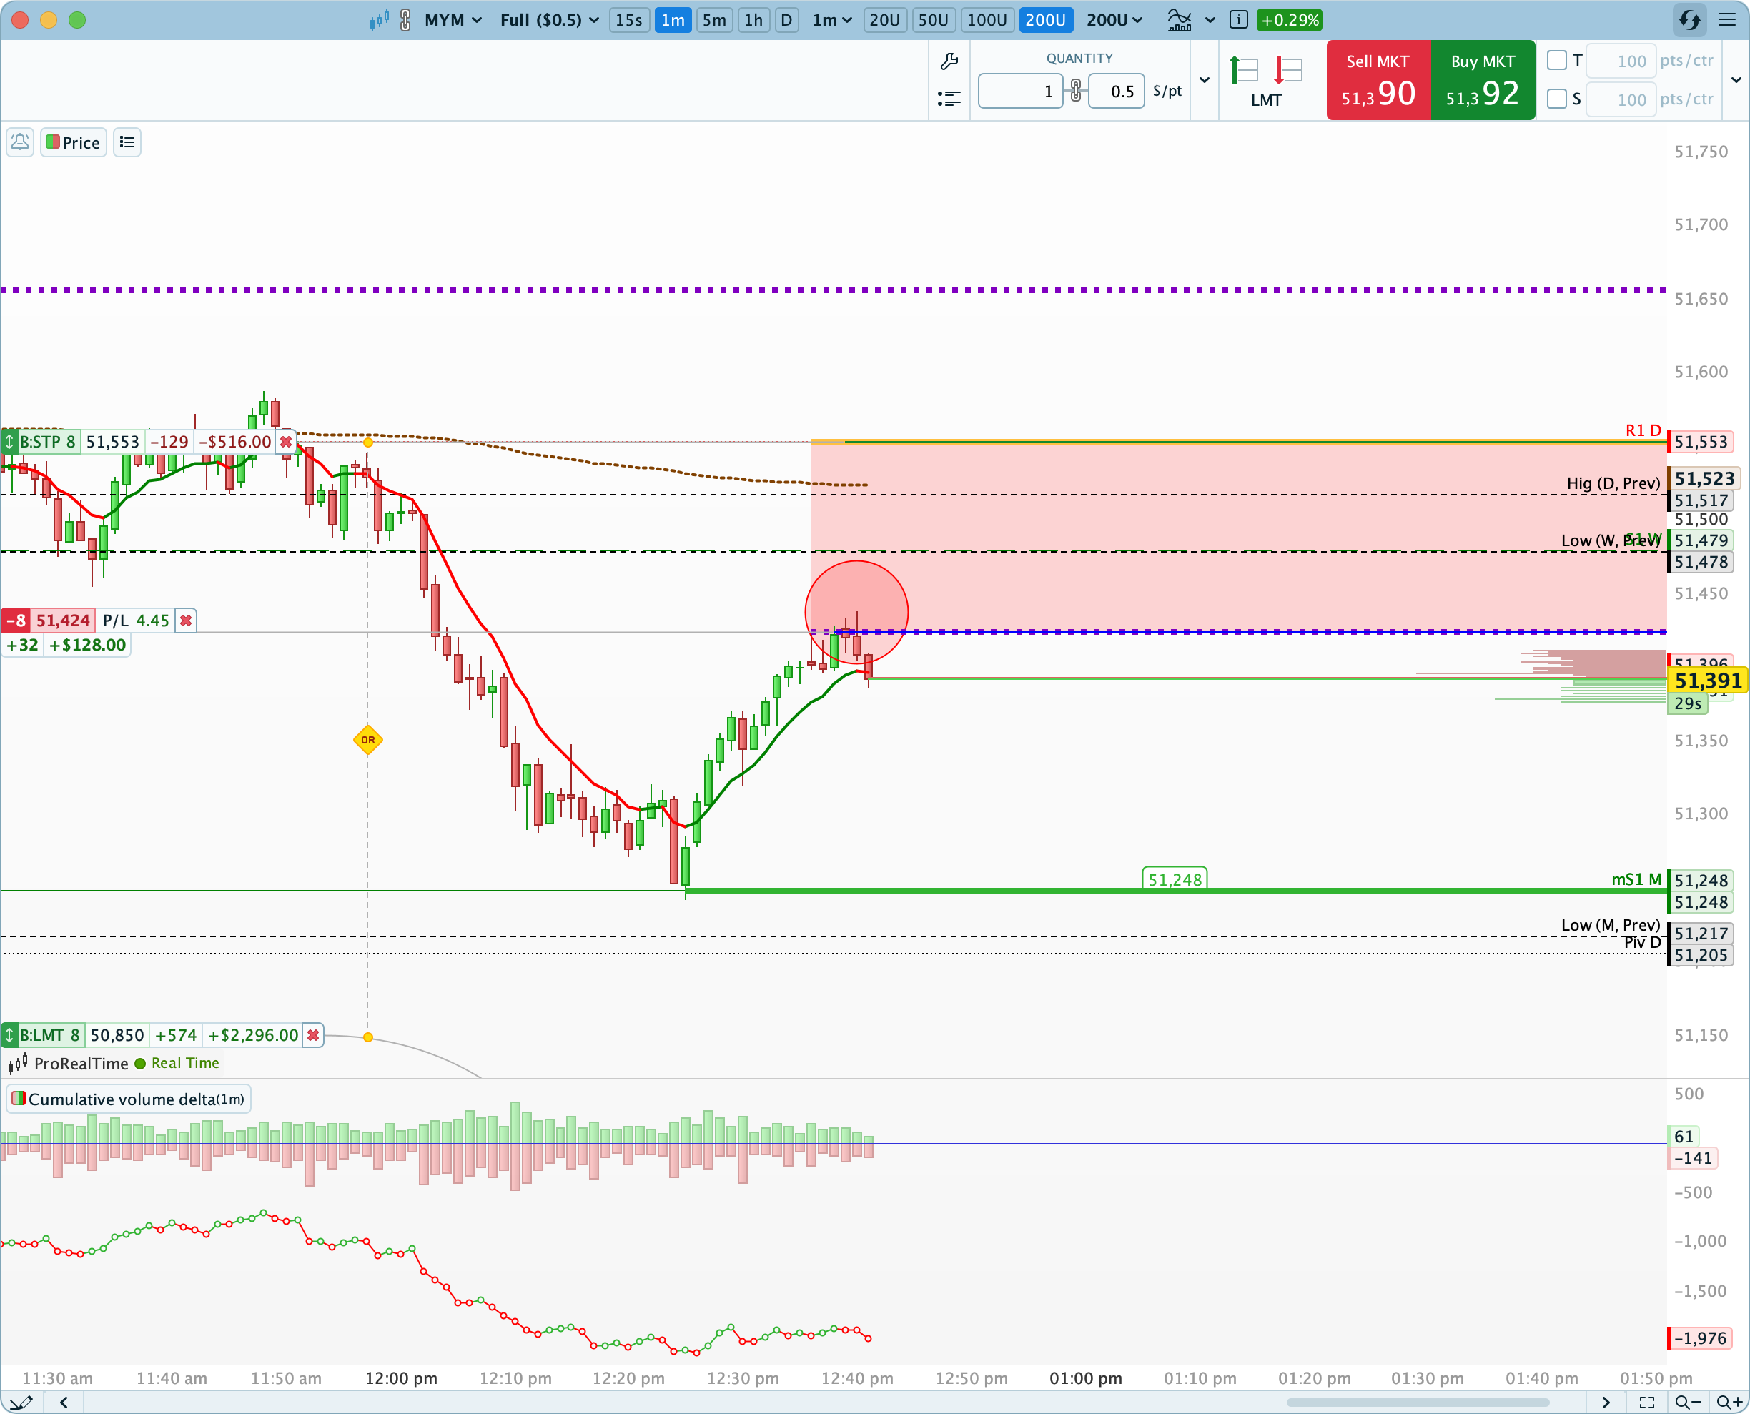Enable the S stop checkbox
The image size is (1750, 1414).
(1556, 99)
